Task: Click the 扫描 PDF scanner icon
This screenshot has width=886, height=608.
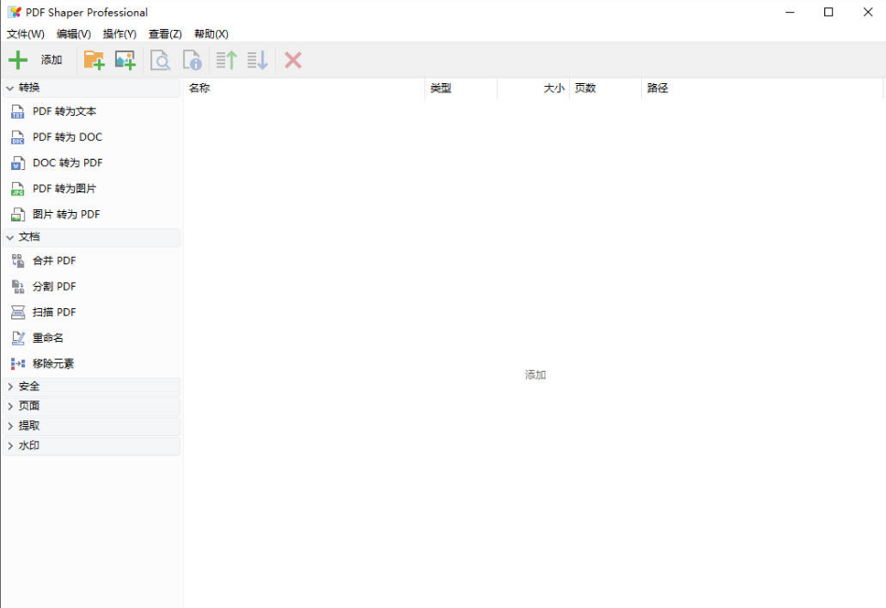Action: coord(18,312)
